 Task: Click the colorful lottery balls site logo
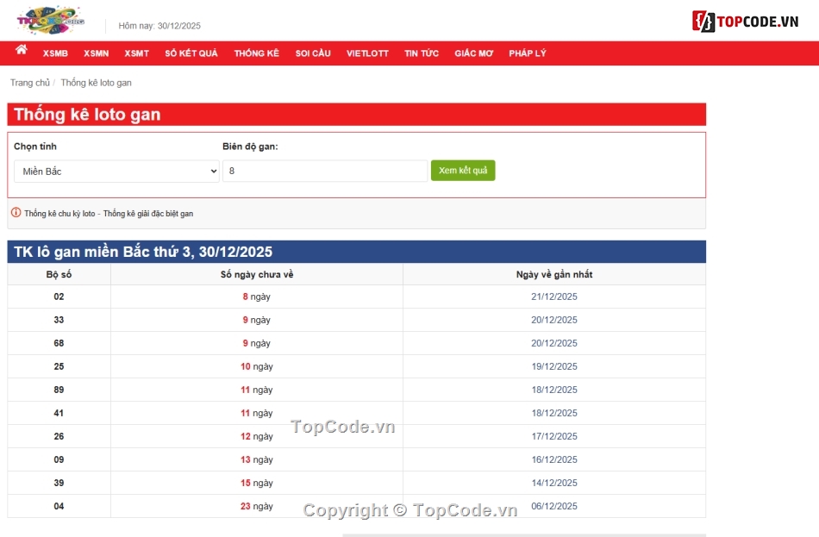(x=52, y=19)
